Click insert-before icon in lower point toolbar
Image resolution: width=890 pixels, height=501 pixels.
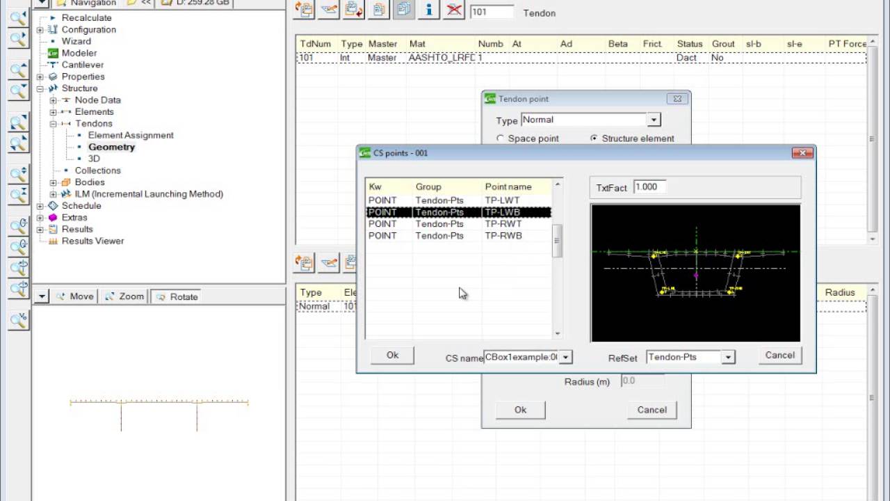tap(304, 262)
